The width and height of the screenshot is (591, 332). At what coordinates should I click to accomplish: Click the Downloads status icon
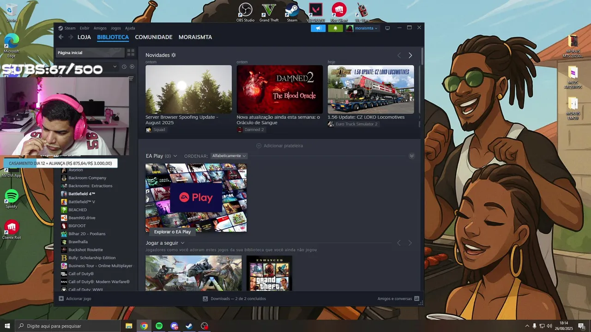click(x=205, y=299)
